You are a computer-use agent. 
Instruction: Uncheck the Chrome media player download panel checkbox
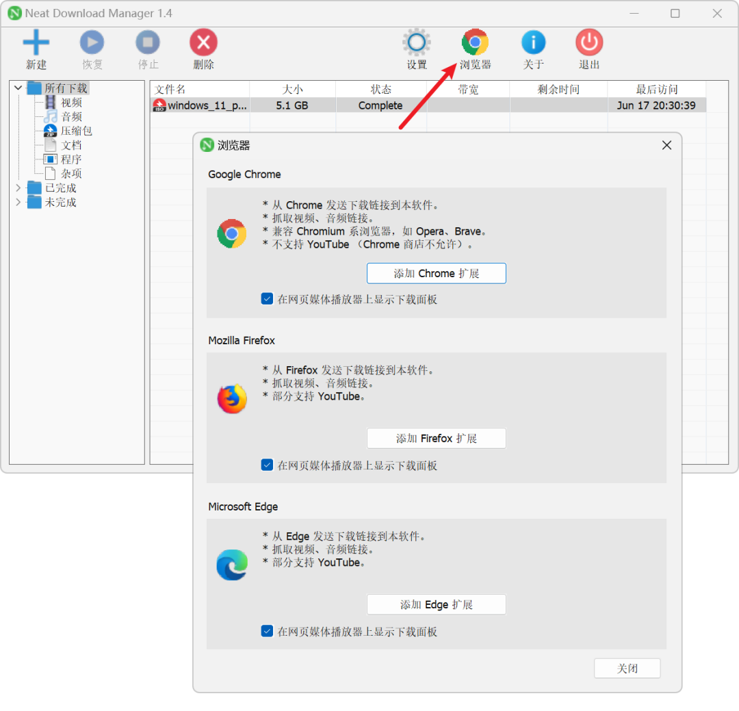pyautogui.click(x=267, y=299)
